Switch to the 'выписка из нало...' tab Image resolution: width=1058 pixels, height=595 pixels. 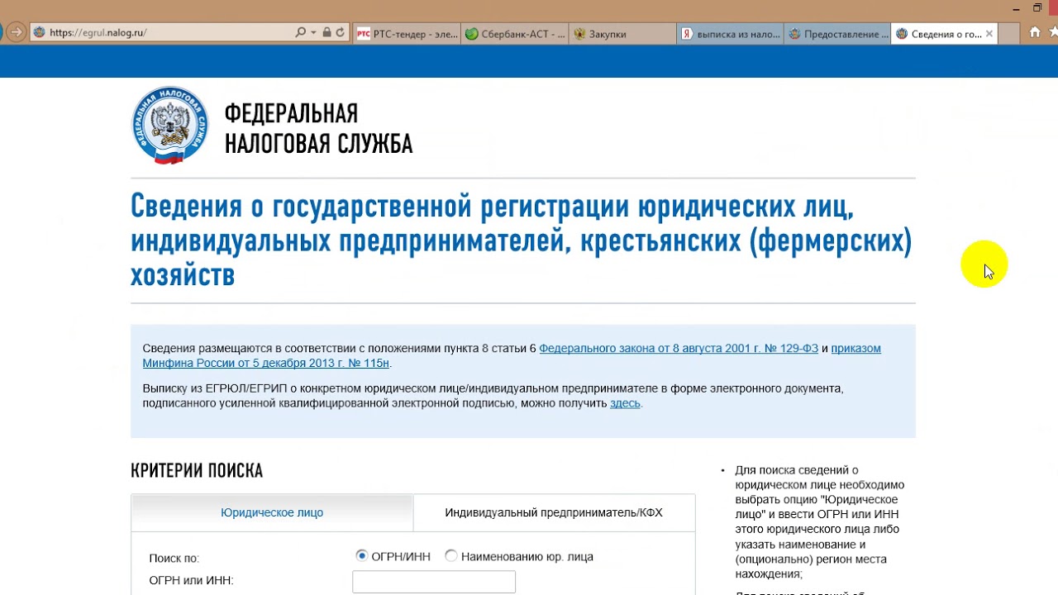730,34
